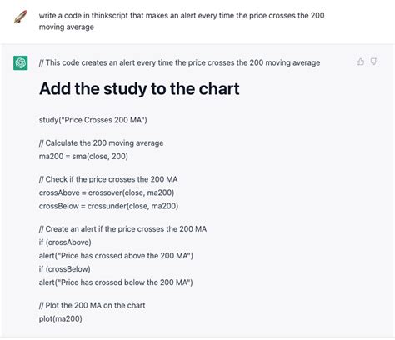395x340 pixels.
Task: Click the comment Plot the 200 MA on chart
Action: click(x=92, y=305)
